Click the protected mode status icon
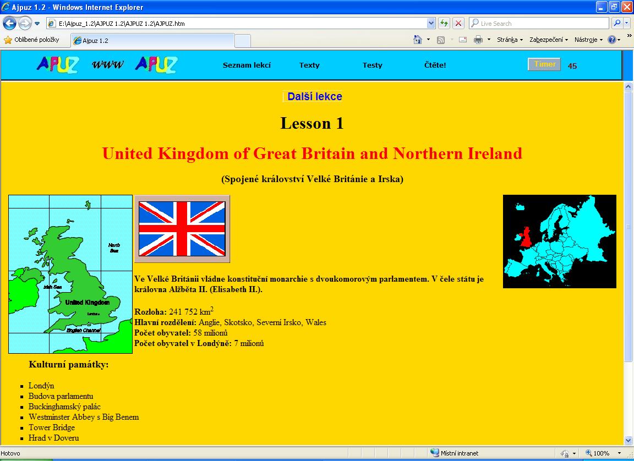This screenshot has height=461, width=634. tap(565, 453)
